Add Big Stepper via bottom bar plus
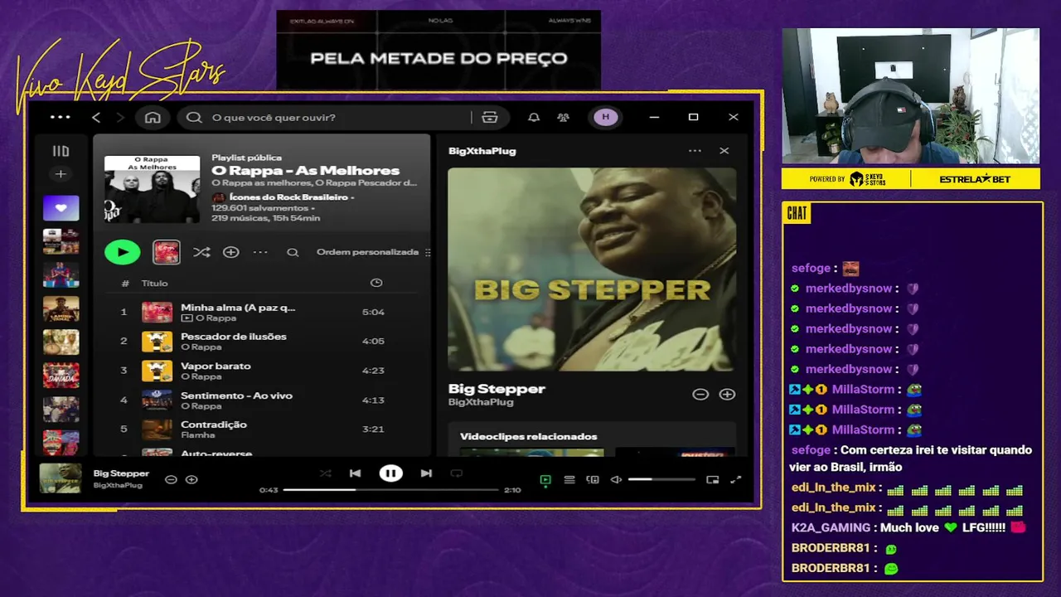 [x=191, y=479]
